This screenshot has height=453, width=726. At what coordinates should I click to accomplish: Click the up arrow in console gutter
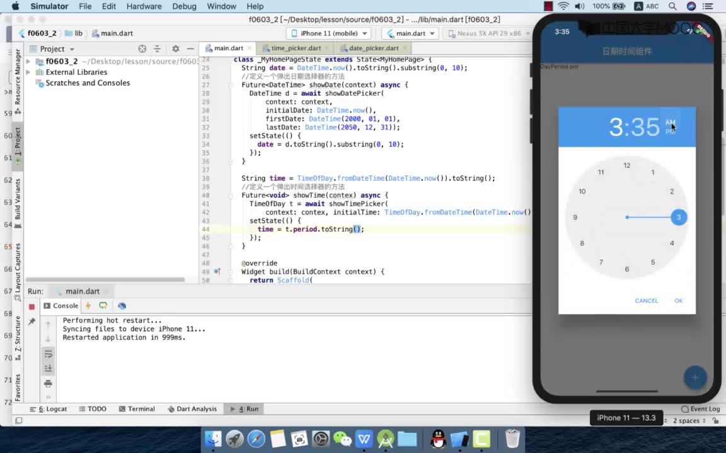click(48, 325)
